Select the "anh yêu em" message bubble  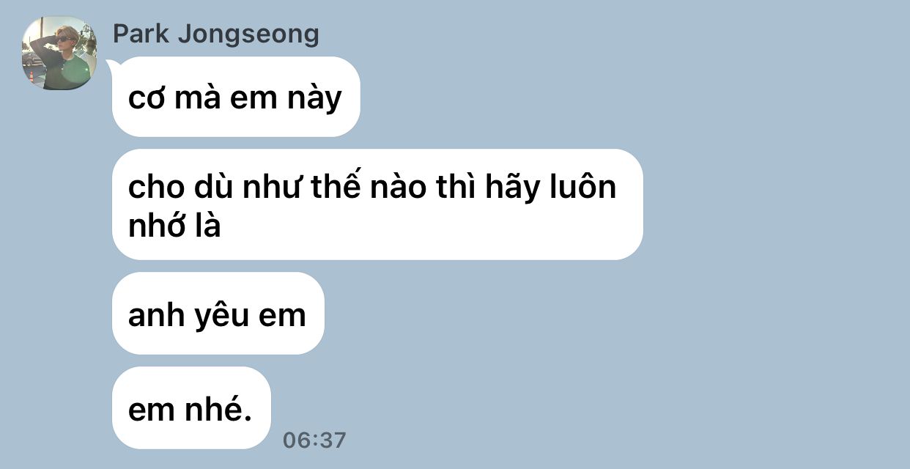(x=218, y=314)
